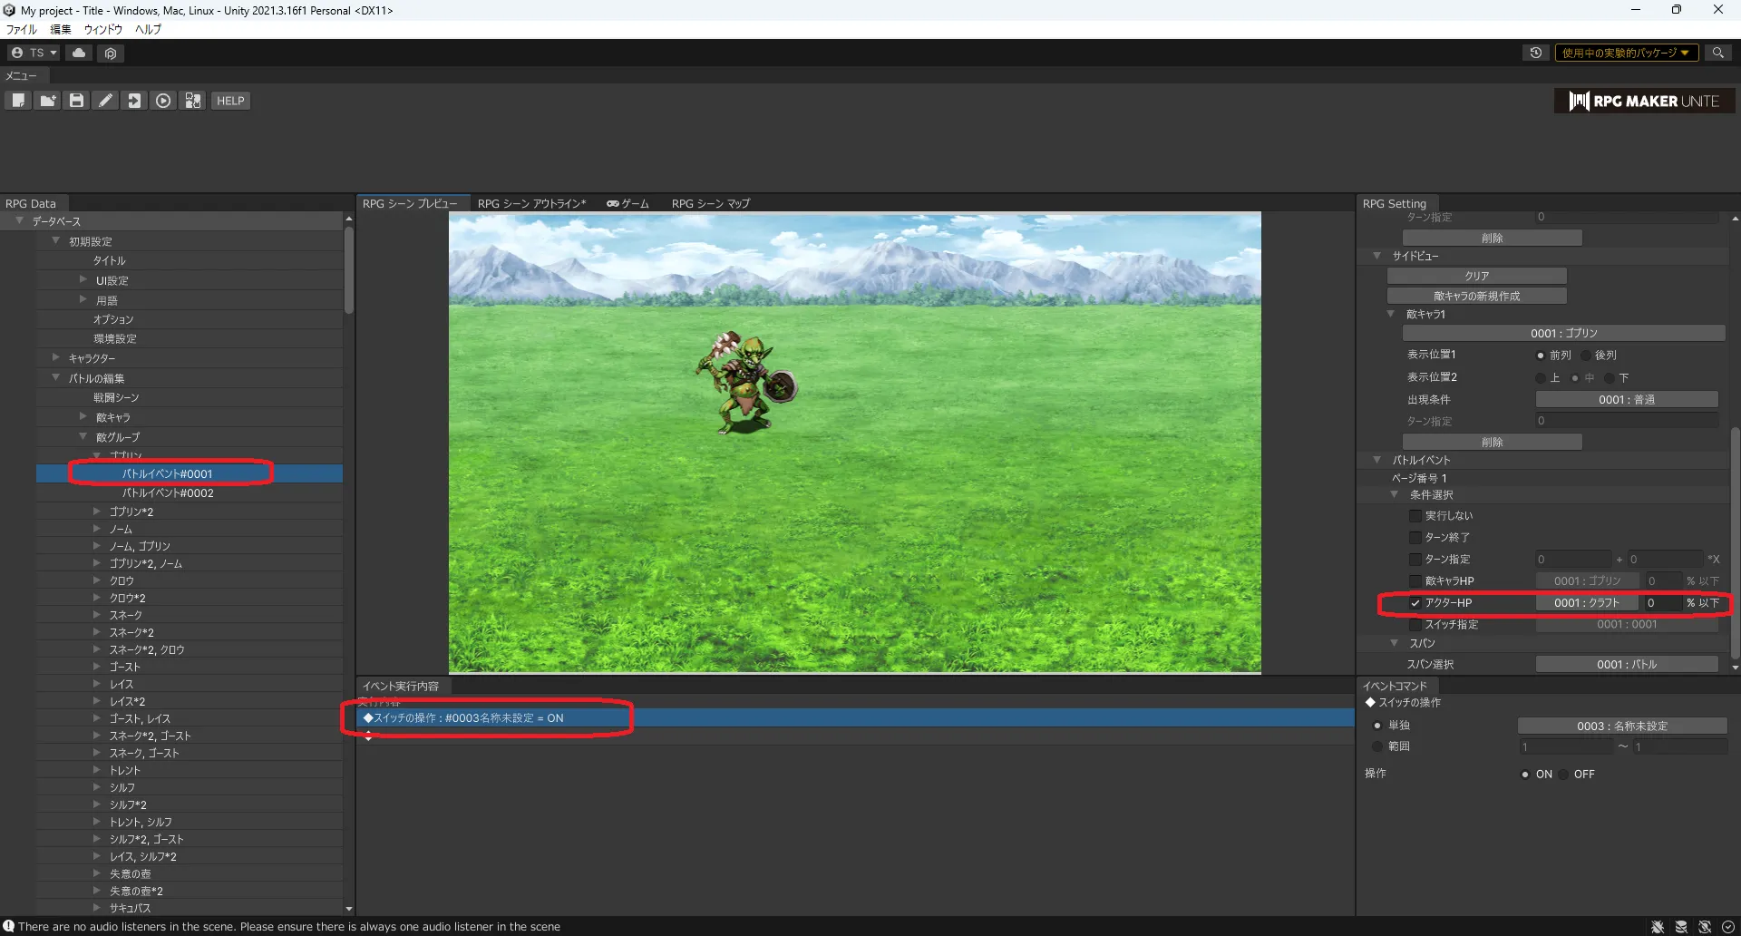
Task: Select the pencil edit icon
Action: click(105, 101)
